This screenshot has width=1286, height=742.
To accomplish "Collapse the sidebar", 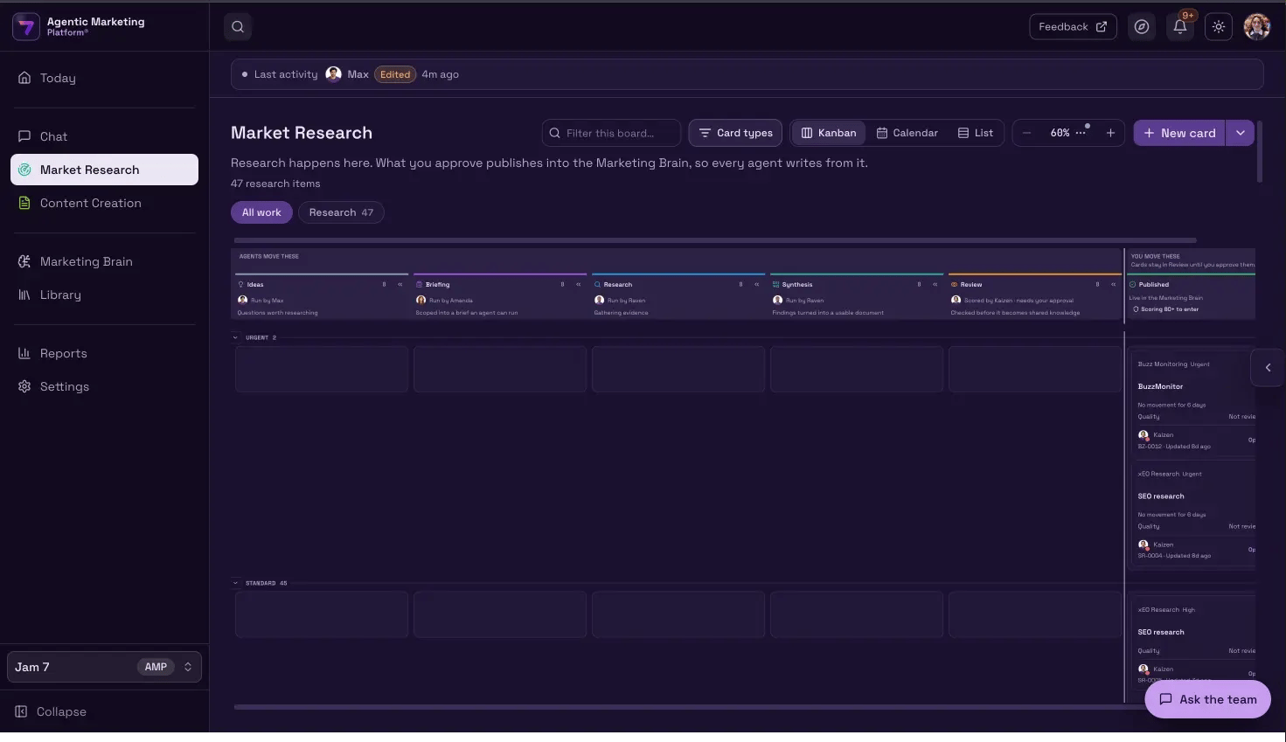I will (51, 711).
